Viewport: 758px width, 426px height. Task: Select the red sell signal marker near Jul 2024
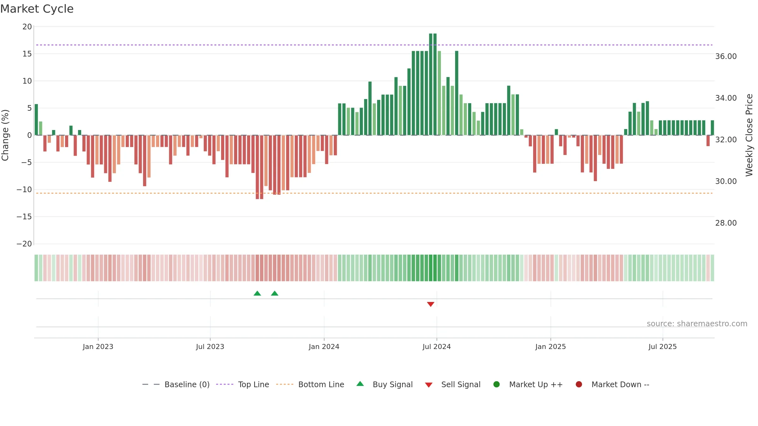point(431,304)
